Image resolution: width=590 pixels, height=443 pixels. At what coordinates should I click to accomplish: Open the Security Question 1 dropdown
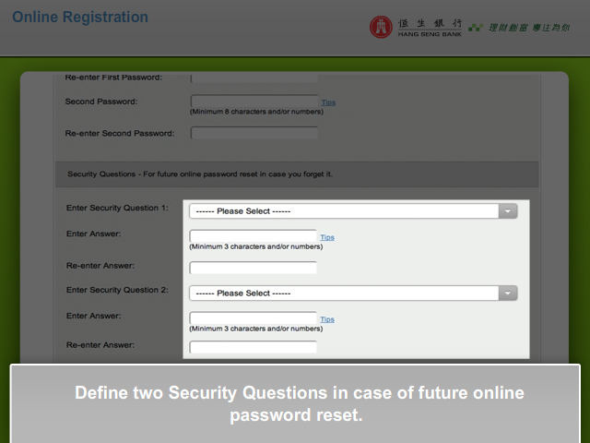(353, 211)
